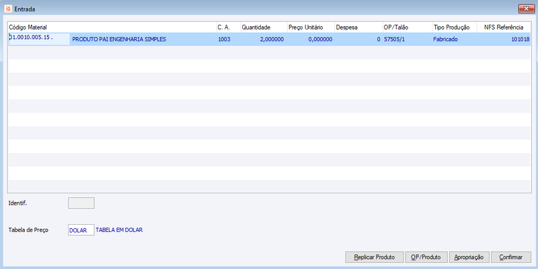This screenshot has width=538, height=269.
Task: Focus the Identif. input field
Action: click(81, 203)
